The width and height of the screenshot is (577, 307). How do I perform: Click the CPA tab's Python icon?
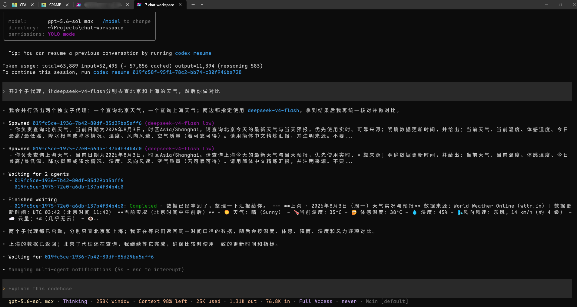tap(15, 5)
